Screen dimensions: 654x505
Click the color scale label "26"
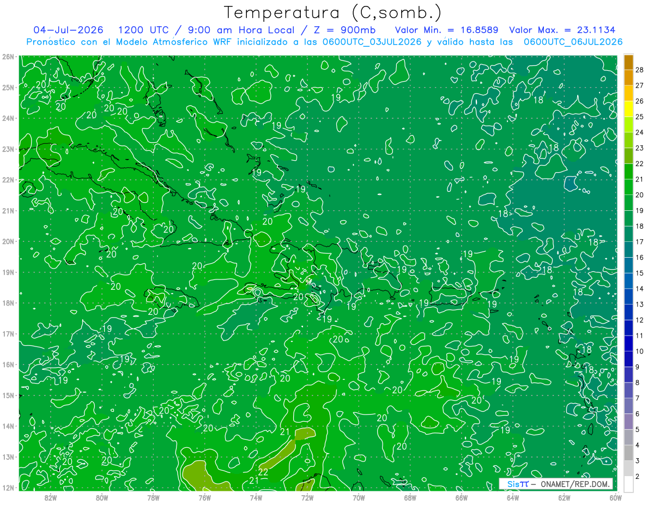639,101
